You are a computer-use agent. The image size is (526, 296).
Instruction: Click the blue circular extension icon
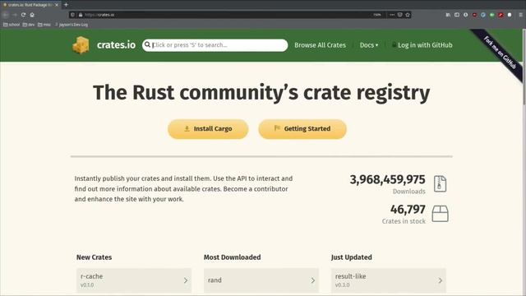[x=483, y=15]
